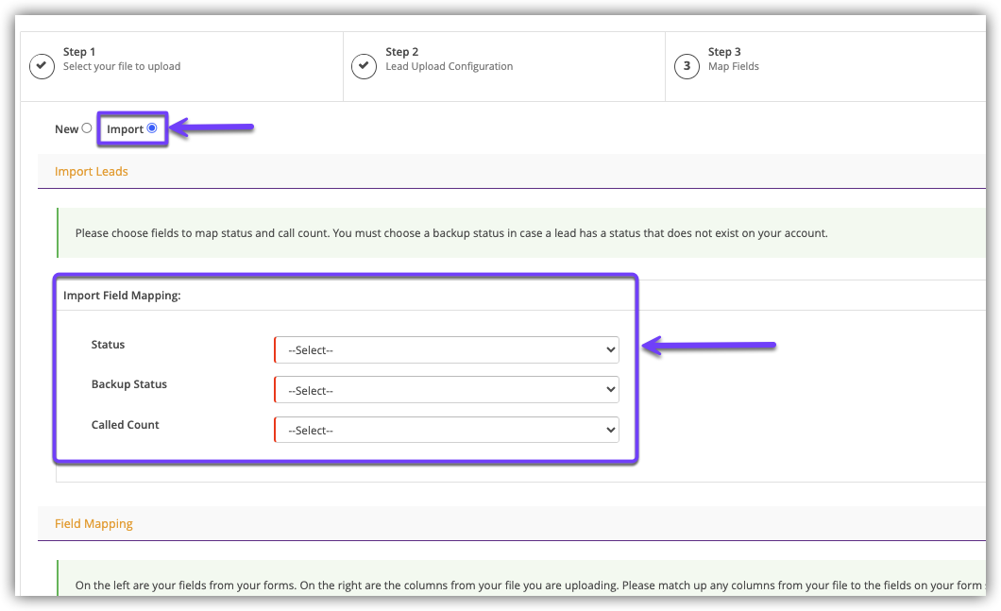Click the 'New' option label text
1001x611 pixels.
[x=66, y=129]
